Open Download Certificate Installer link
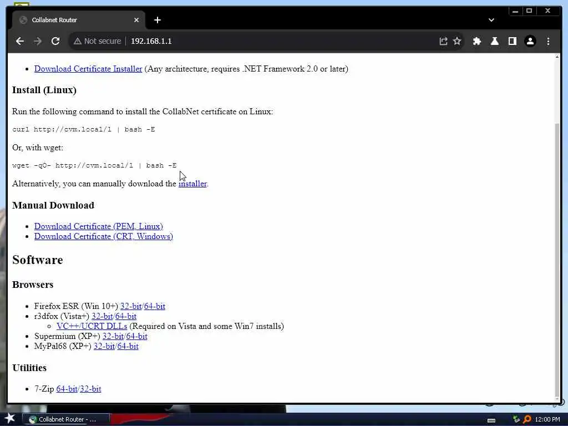The width and height of the screenshot is (568, 426). click(88, 69)
